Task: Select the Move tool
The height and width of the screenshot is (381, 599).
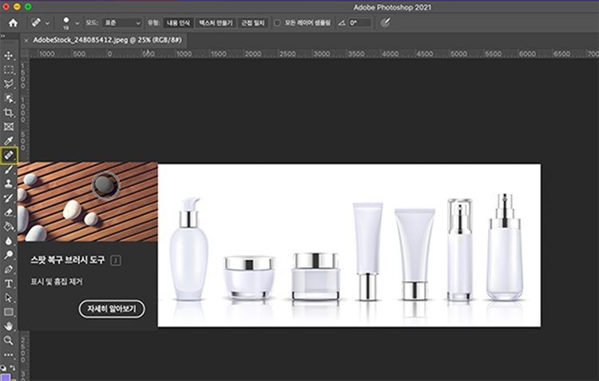Action: 10,55
